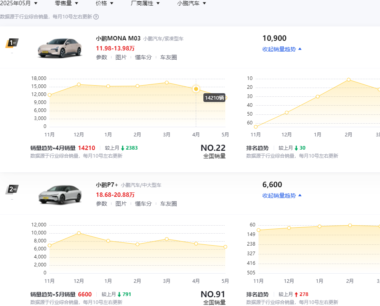
Task: Click the red 14210 April sales value
Action: click(x=87, y=148)
